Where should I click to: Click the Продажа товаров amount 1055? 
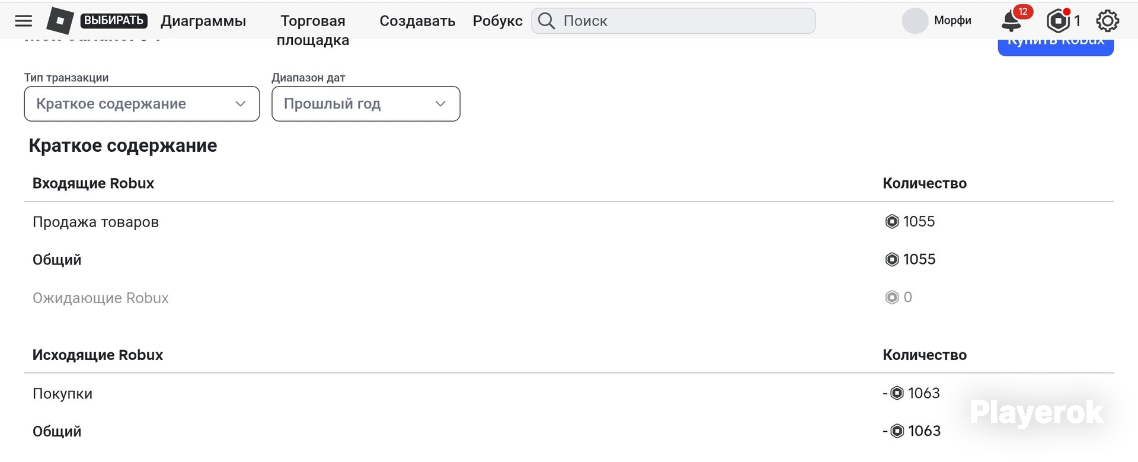click(x=910, y=221)
